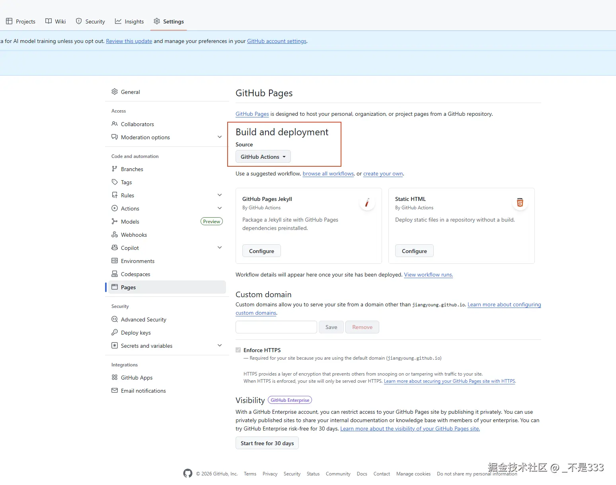Open GitHub account settings link

click(277, 41)
